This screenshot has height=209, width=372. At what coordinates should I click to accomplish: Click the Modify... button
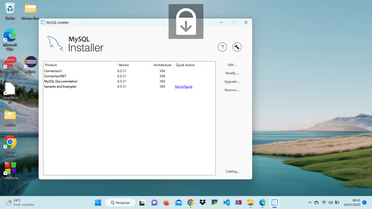232,73
